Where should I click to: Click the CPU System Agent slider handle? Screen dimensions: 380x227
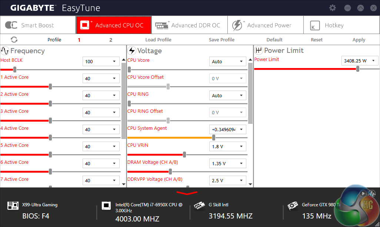214,138
